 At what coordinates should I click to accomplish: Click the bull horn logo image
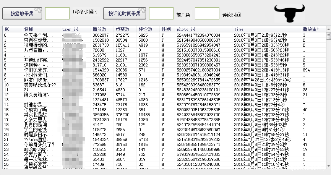[290, 13]
